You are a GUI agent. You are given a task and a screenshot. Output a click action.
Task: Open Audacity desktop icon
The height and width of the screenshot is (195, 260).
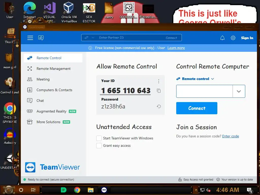coord(10,136)
